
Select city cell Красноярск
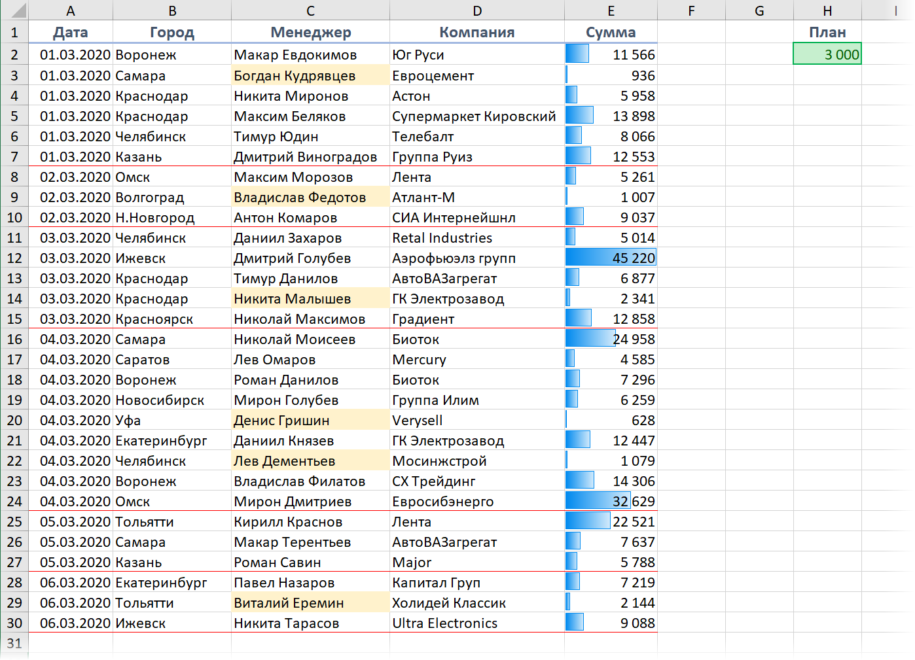click(x=172, y=319)
